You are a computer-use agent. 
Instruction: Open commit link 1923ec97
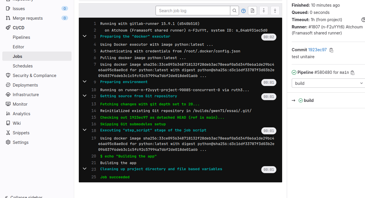pyautogui.click(x=317, y=50)
